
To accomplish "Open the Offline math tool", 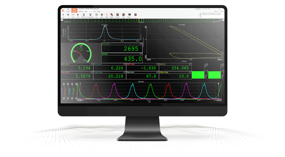I will 84,15.
